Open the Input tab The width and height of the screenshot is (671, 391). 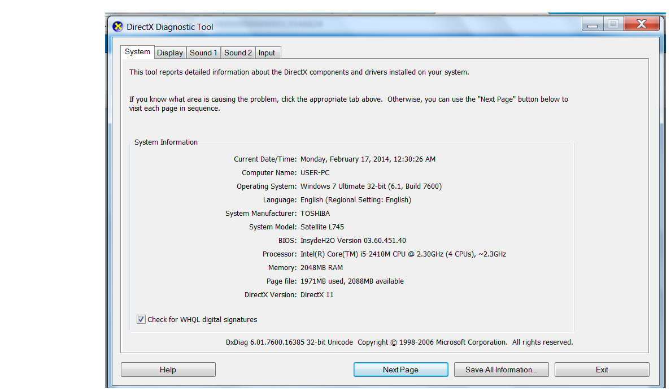click(x=267, y=53)
